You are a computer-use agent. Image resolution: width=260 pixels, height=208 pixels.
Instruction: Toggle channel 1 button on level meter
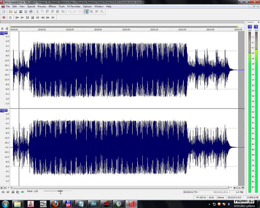(x=250, y=27)
